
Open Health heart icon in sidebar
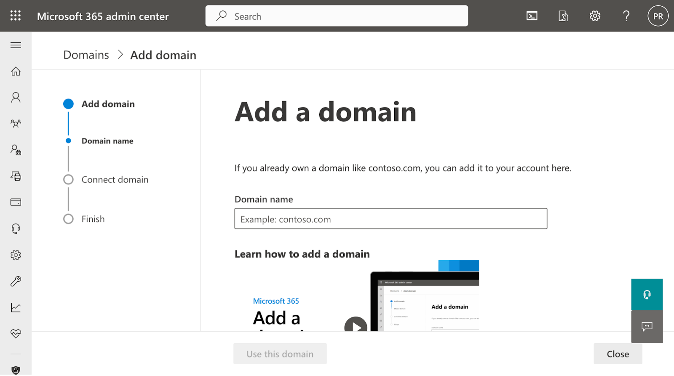tap(16, 333)
